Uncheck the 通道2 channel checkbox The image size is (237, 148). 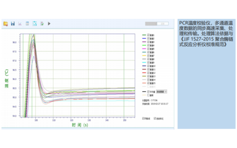point(148,38)
